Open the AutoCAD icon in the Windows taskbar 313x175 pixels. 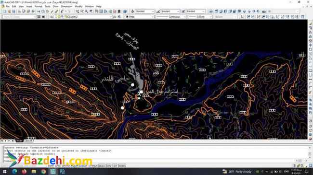[52, 172]
